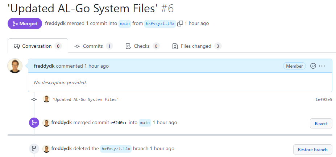Open the Commits tab
This screenshot has width=336, height=157.
93,46
